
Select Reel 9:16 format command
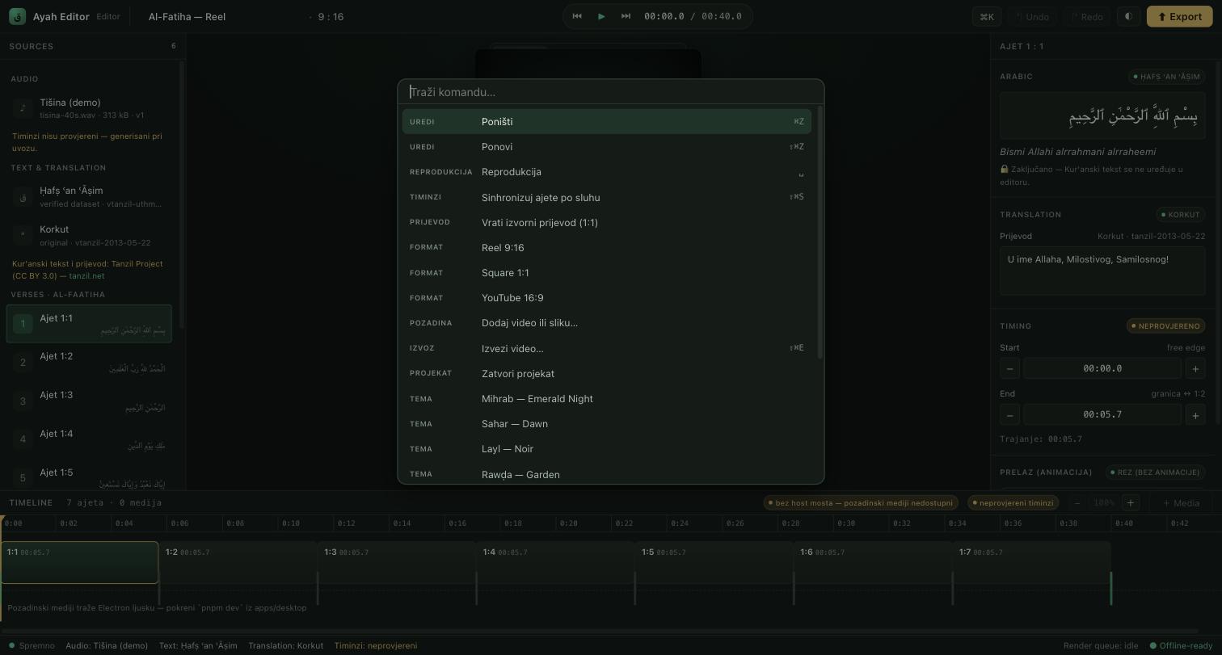coord(606,247)
